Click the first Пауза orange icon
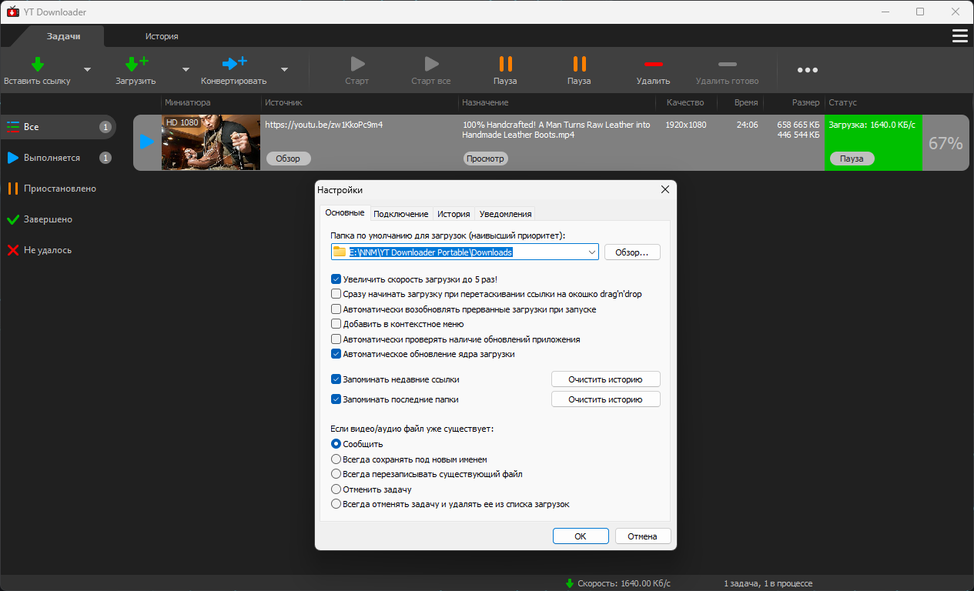The width and height of the screenshot is (974, 591). [x=505, y=64]
